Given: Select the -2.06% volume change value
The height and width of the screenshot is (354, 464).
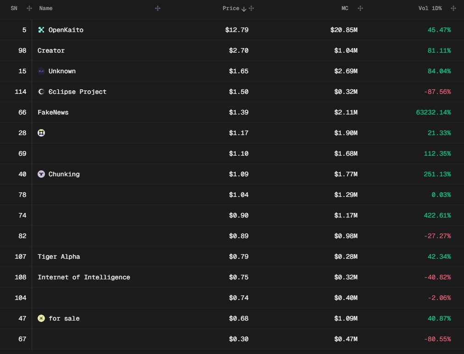Looking at the screenshot, I should click(439, 298).
